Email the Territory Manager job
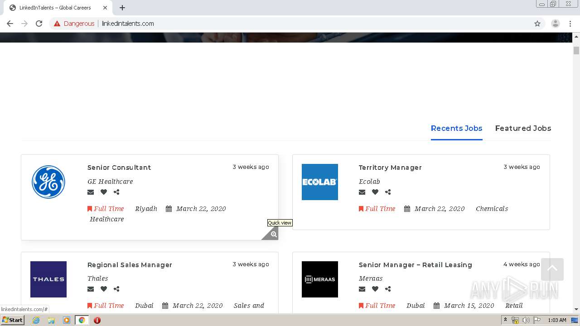The width and height of the screenshot is (580, 326). pyautogui.click(x=362, y=192)
